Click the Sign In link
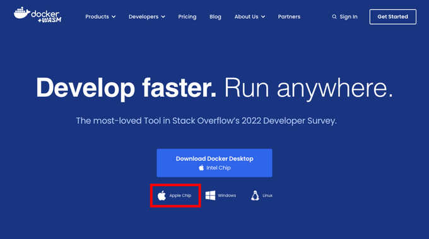The width and height of the screenshot is (429, 239). pyautogui.click(x=348, y=16)
